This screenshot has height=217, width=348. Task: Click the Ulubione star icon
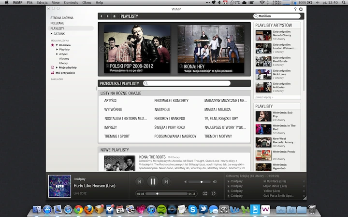click(x=52, y=45)
